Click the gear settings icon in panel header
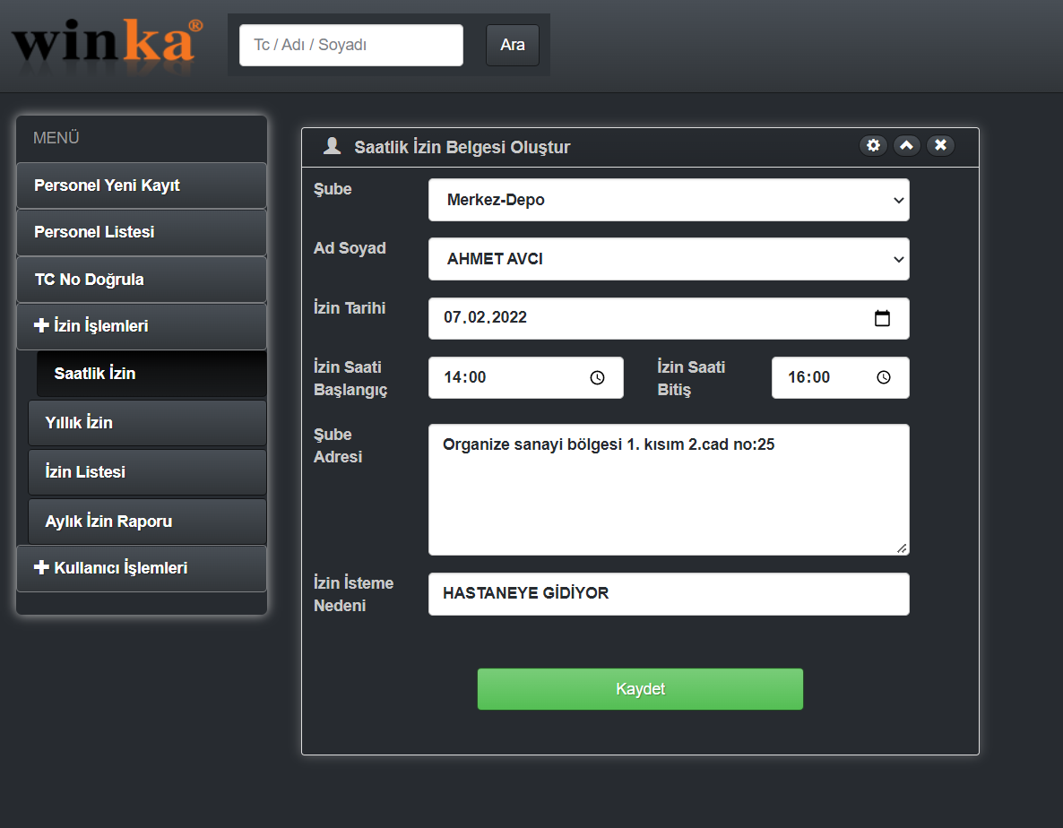The image size is (1063, 828). coord(873,145)
